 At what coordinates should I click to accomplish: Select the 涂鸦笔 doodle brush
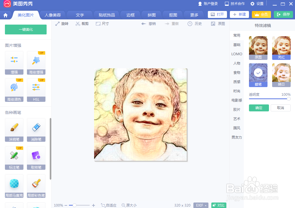coord(14,130)
